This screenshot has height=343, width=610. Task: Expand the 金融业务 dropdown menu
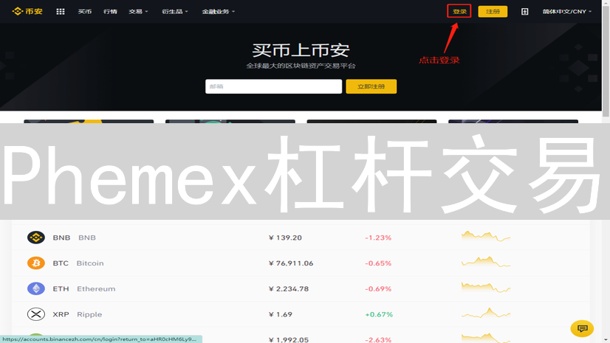coord(218,12)
